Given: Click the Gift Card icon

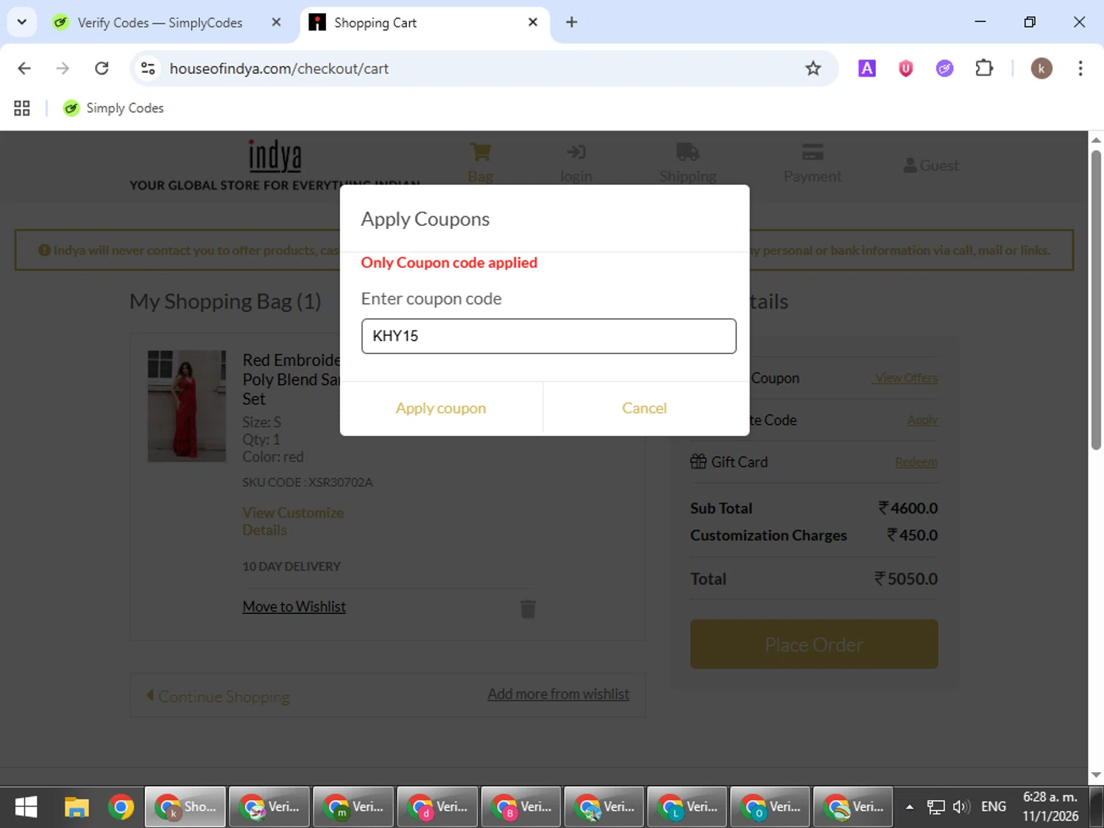Looking at the screenshot, I should (x=698, y=461).
